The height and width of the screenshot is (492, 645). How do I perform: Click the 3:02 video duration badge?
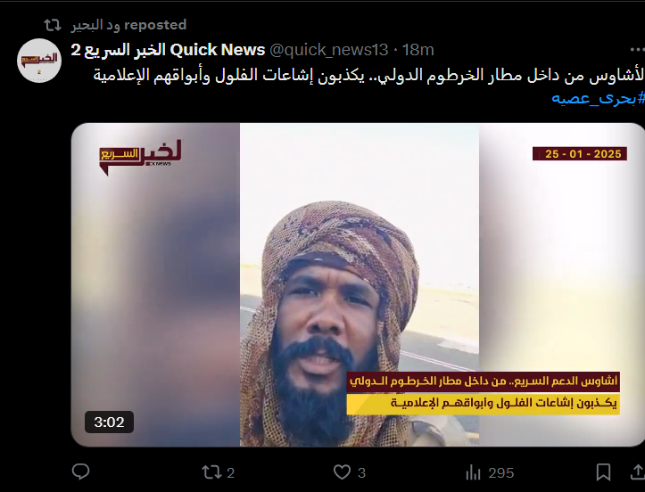pyautogui.click(x=109, y=422)
